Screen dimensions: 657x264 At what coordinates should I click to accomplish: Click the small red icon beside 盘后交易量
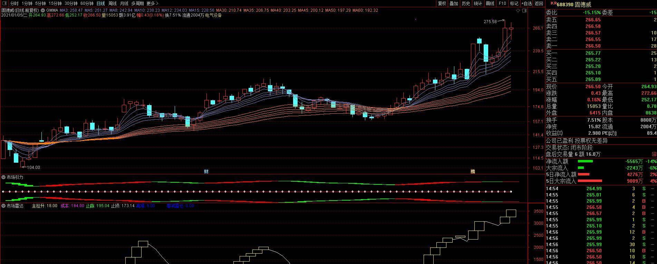[x=654, y=154]
